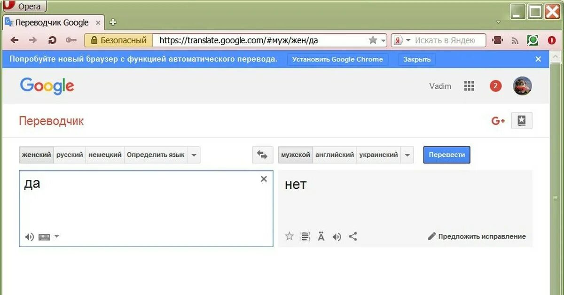Click the blue Перевести button
564x295 pixels.
(446, 155)
